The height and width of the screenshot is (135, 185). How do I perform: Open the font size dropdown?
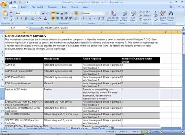(39, 13)
